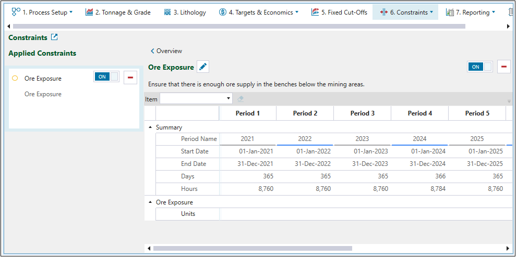Click the Ore Exposure subtitle in the constraints list
The width and height of the screenshot is (517, 258).
point(43,94)
